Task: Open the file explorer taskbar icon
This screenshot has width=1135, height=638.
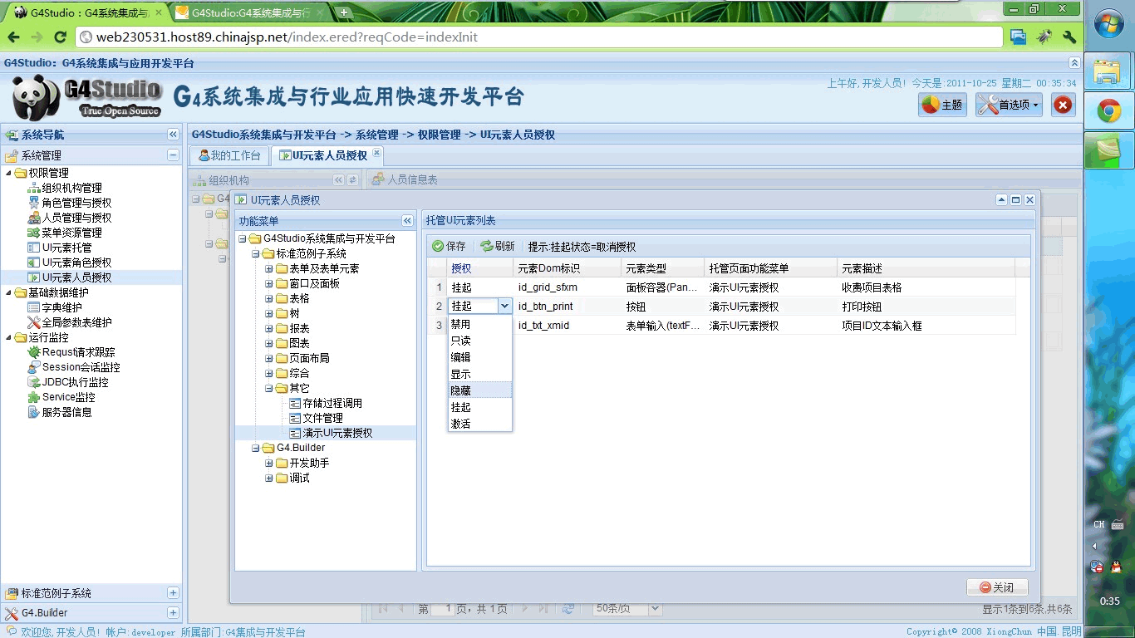Action: point(1109,71)
